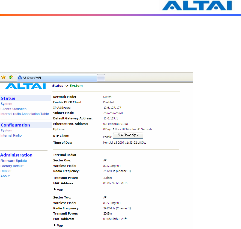241x229 pixels.
Task: Click the Reboot link
Action: (x=6, y=171)
